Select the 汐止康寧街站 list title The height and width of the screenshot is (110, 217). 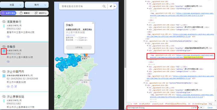15,96
